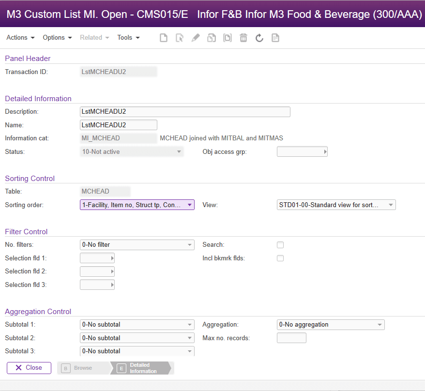The height and width of the screenshot is (391, 425).
Task: Enable the Search checkbox
Action: point(280,245)
